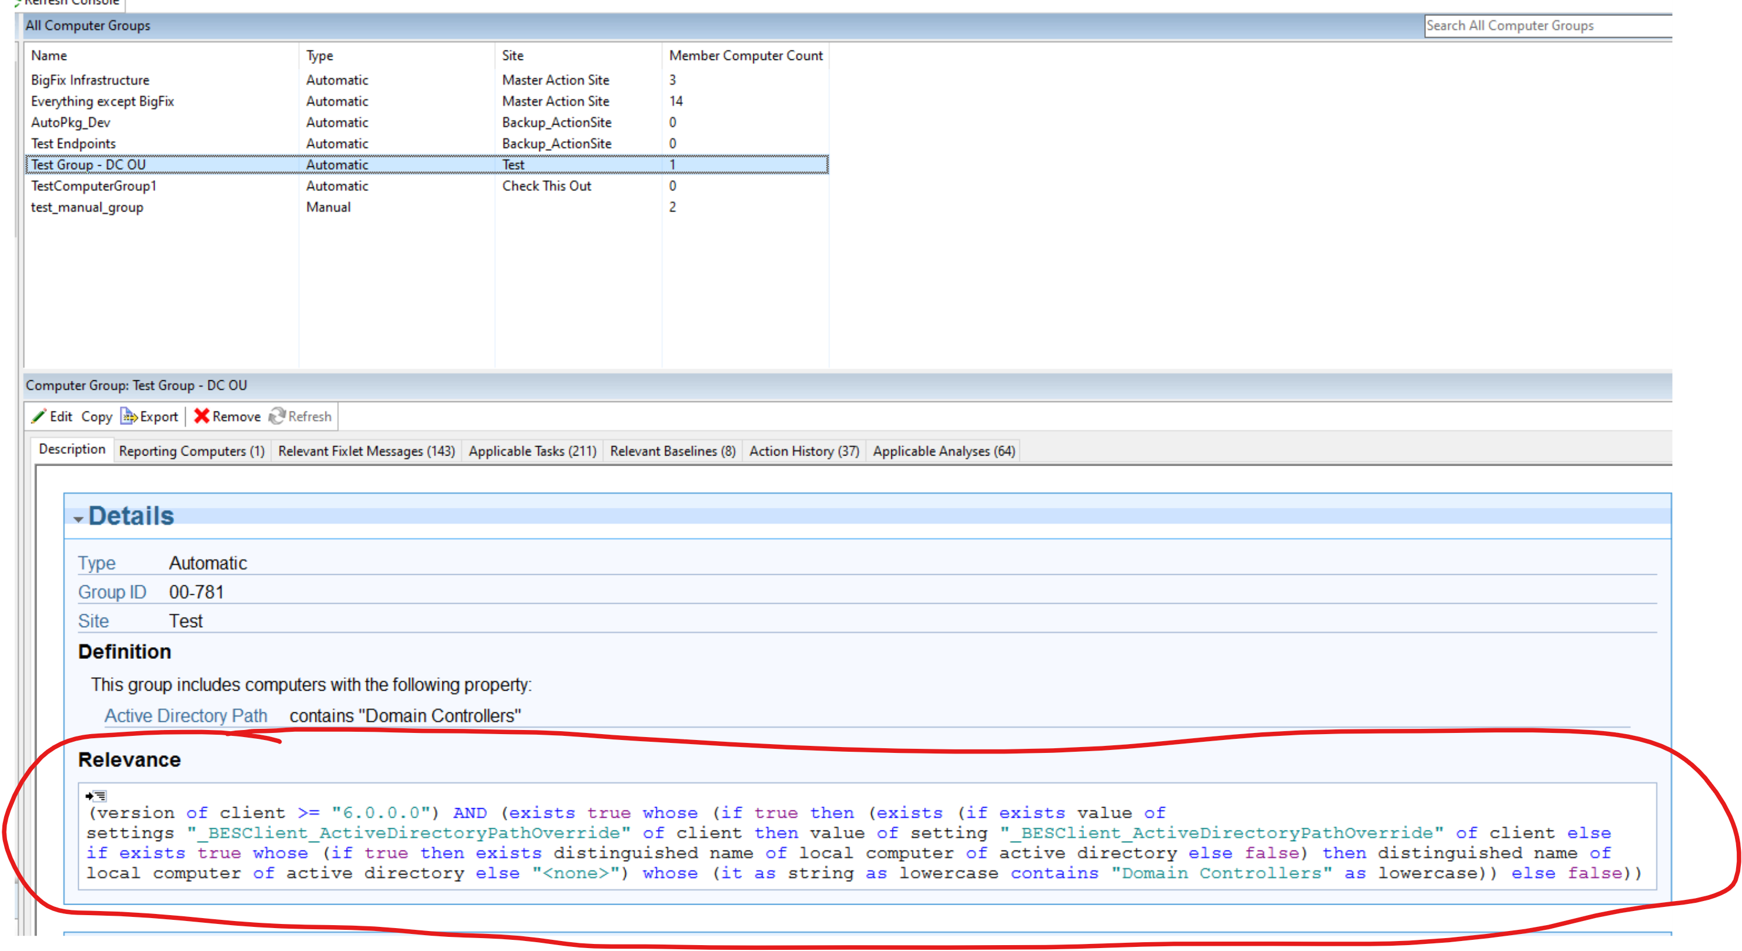Click the Export document icon
This screenshot has height=951, width=1742.
129,416
